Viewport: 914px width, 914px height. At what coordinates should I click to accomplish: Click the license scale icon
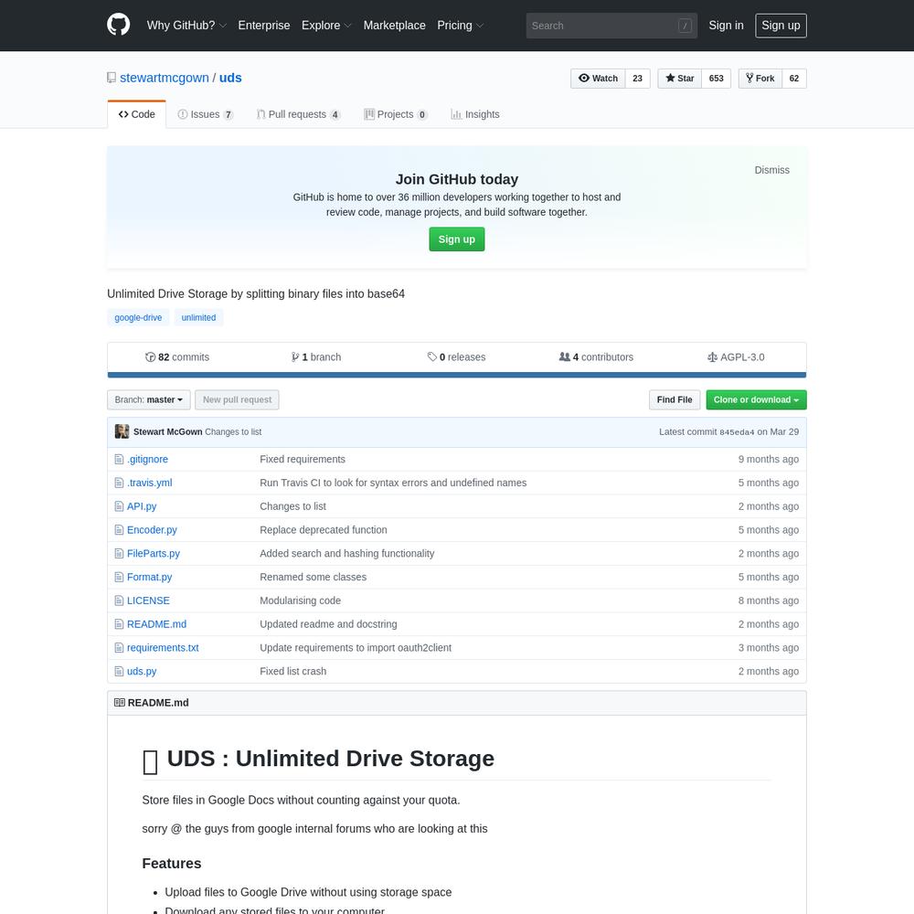pyautogui.click(x=712, y=357)
